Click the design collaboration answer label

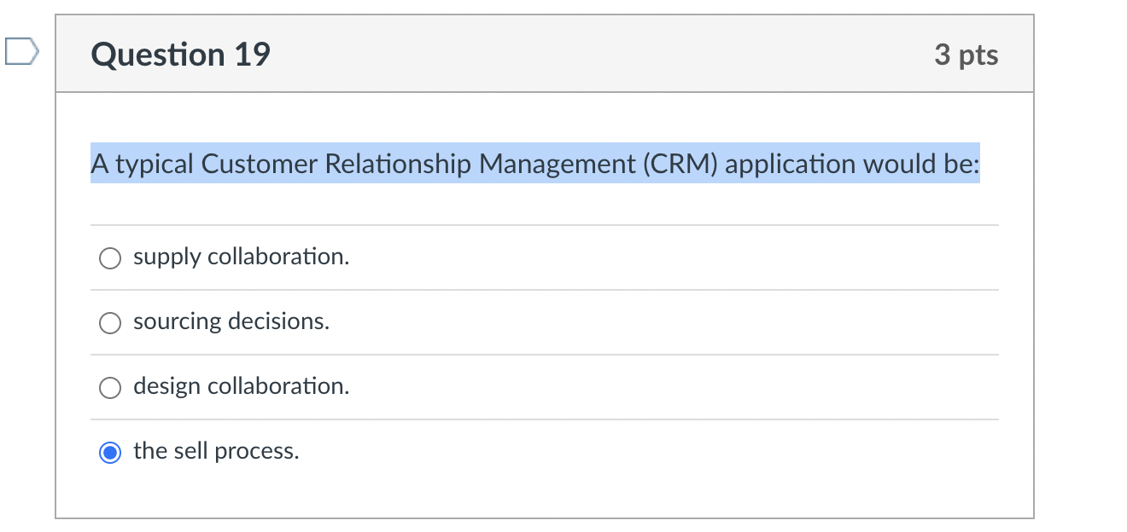point(241,386)
